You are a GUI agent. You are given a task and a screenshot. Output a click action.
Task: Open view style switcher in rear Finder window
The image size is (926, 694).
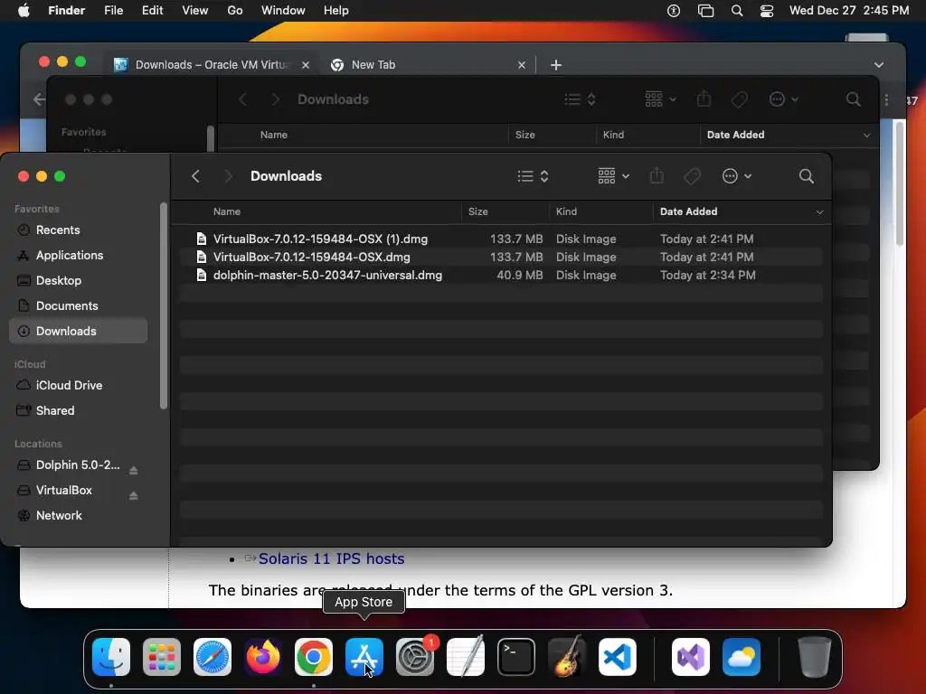pos(580,99)
